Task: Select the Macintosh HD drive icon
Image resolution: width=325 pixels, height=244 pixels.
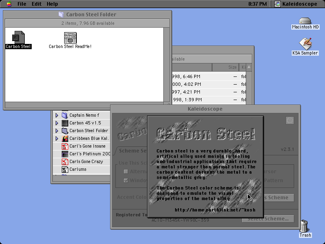Action: click(x=305, y=21)
